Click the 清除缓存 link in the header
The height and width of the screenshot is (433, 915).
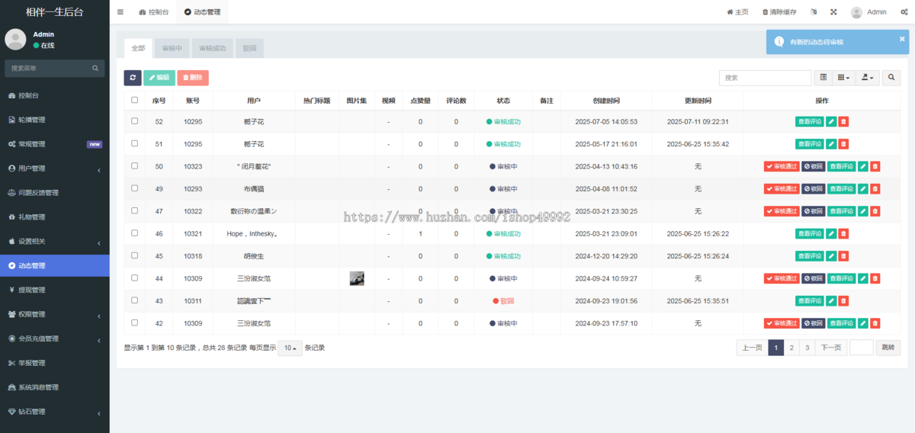pos(779,12)
